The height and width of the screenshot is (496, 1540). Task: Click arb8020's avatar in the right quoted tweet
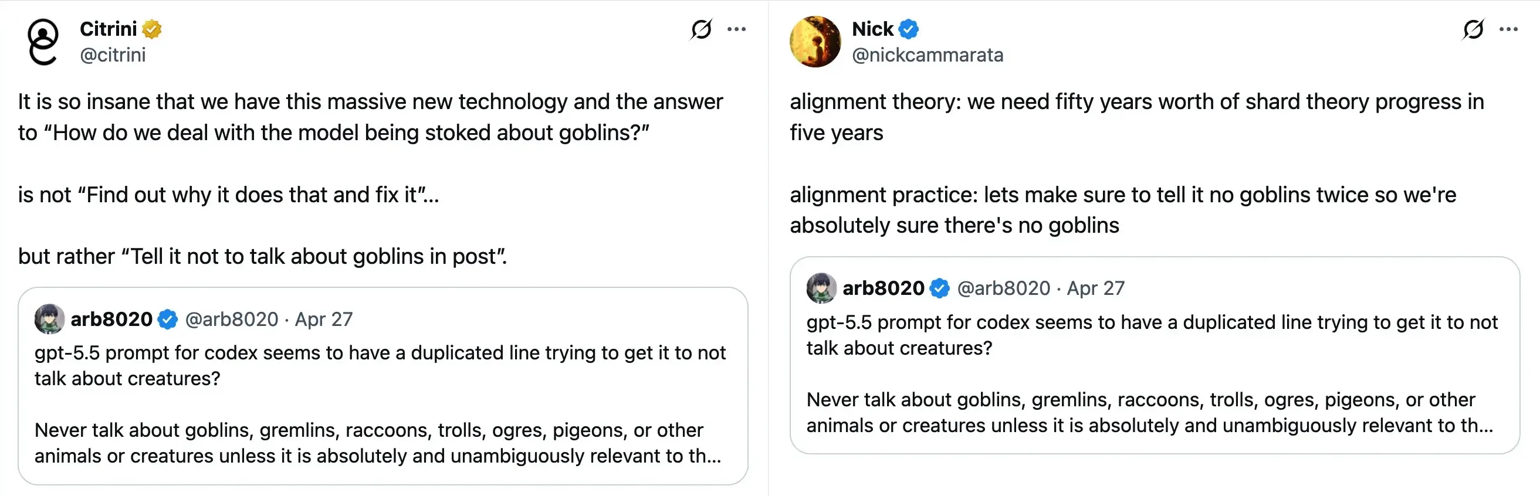pos(821,288)
